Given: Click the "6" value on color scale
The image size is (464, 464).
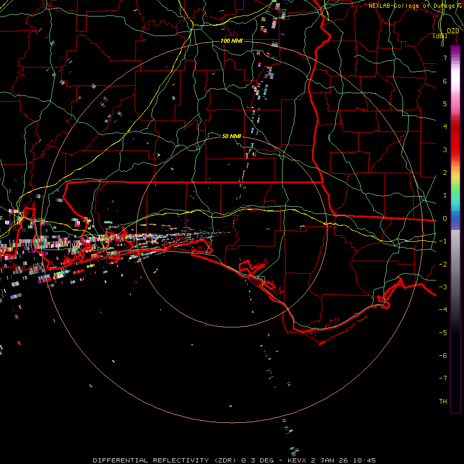Looking at the screenshot, I should (x=445, y=81).
